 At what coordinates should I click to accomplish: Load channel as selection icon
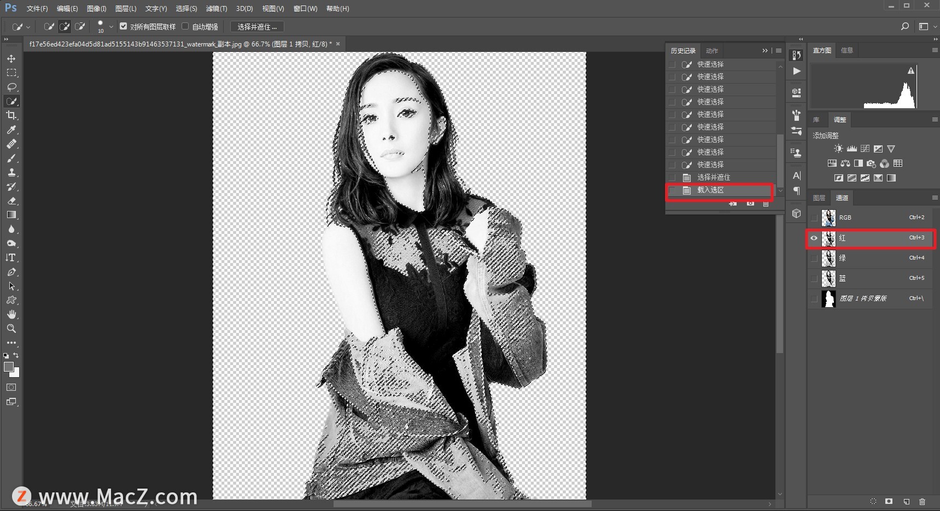[873, 501]
